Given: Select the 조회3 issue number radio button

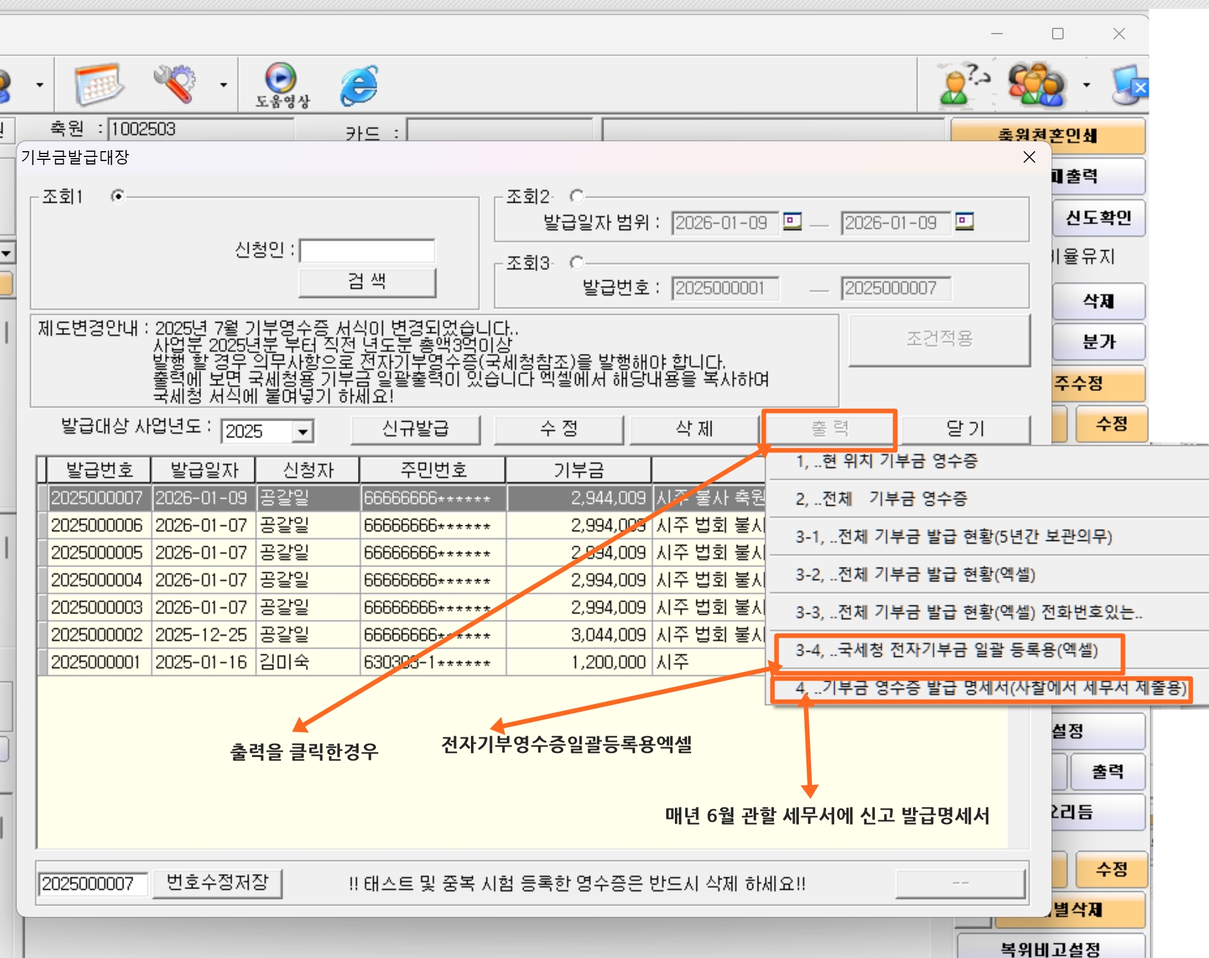Looking at the screenshot, I should 576,263.
